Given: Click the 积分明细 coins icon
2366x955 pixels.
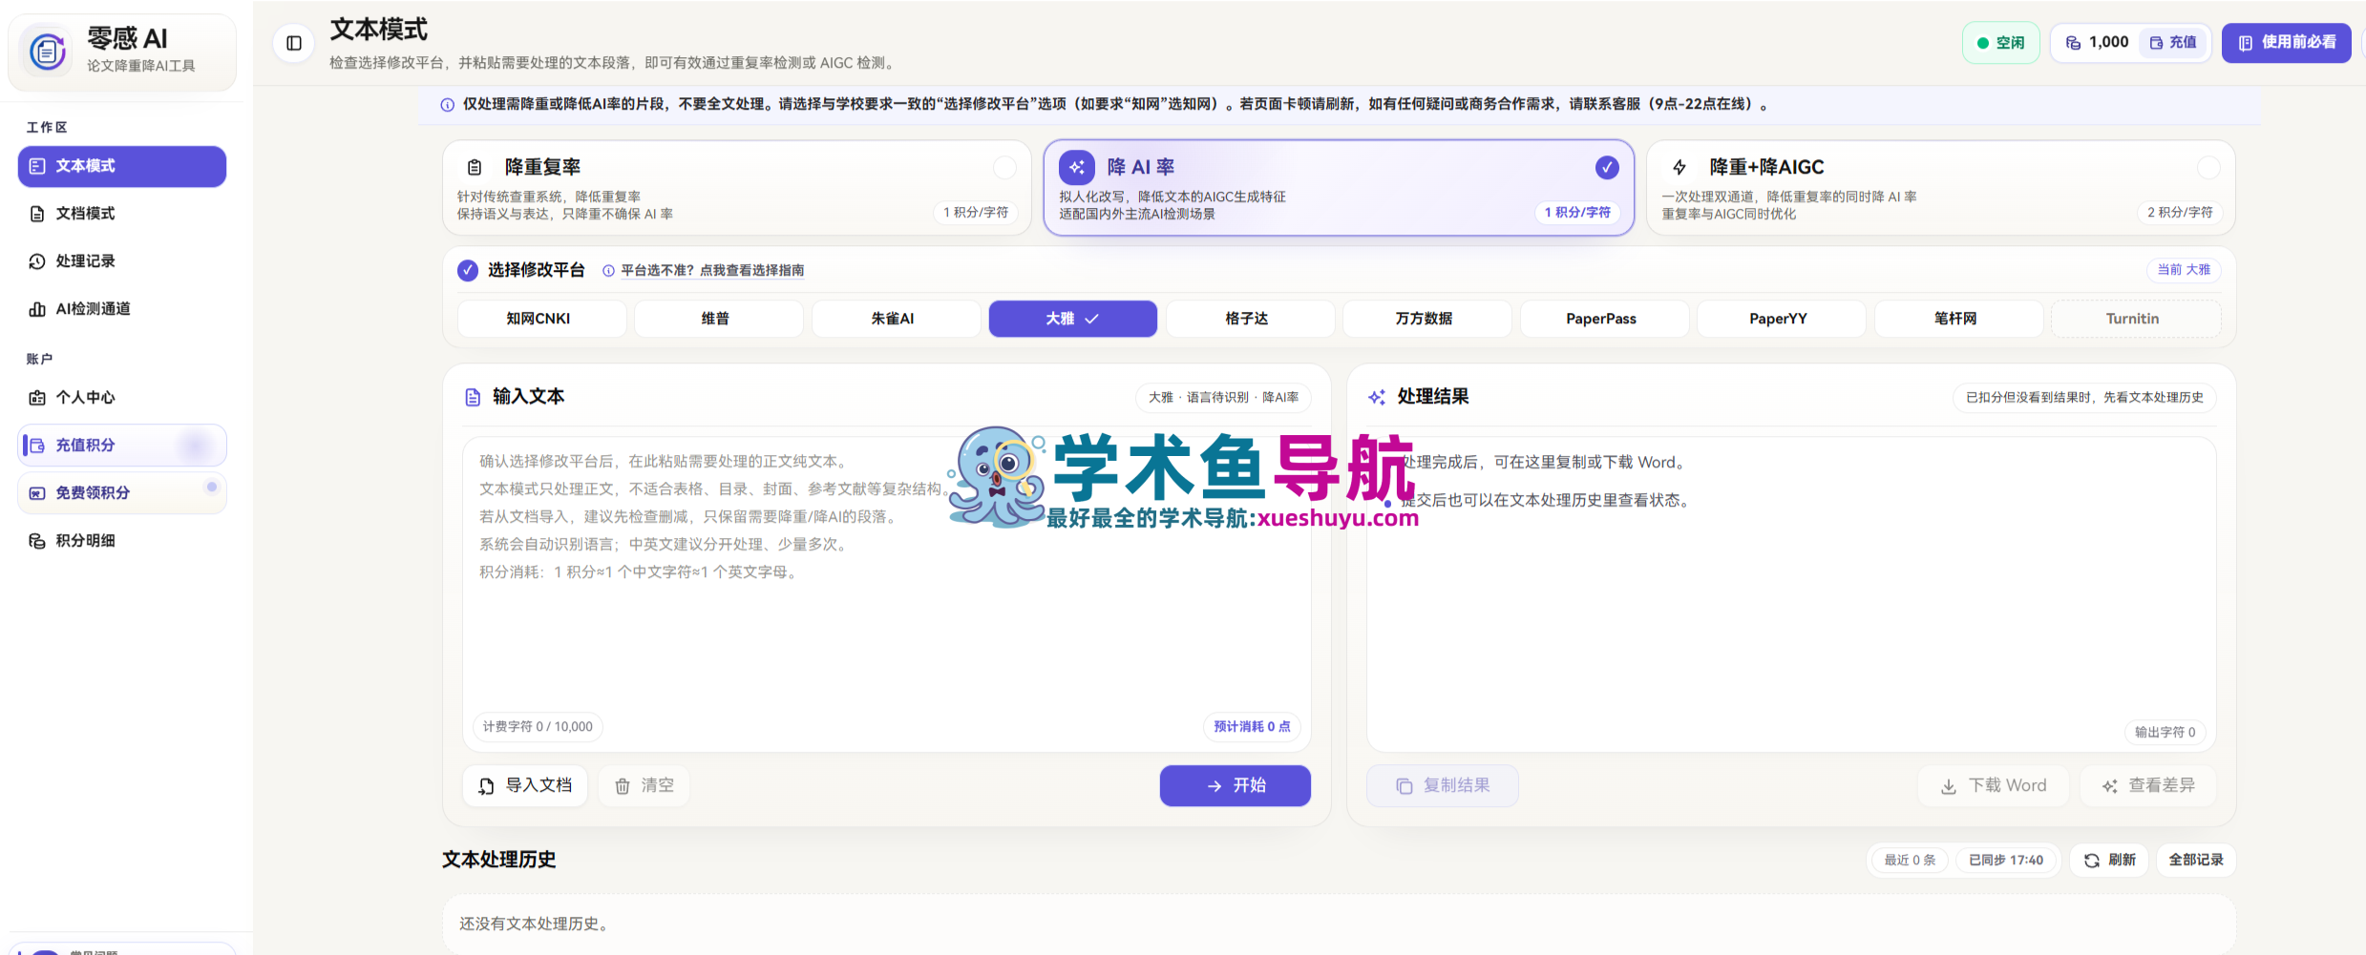Looking at the screenshot, I should pyautogui.click(x=37, y=541).
